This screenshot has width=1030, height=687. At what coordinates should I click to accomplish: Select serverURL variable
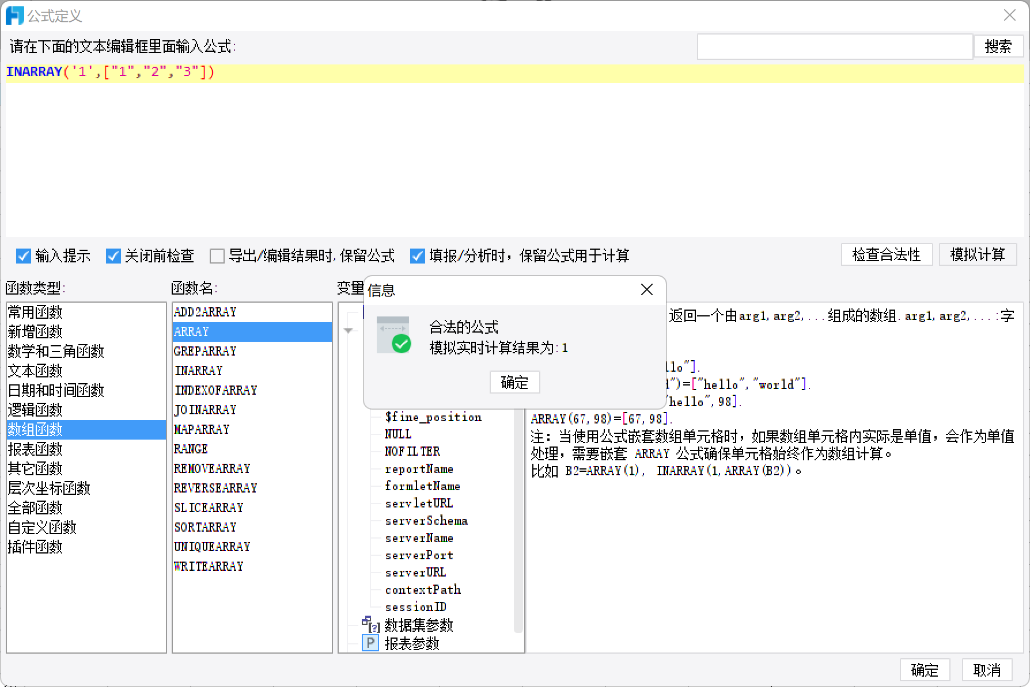pyautogui.click(x=416, y=572)
